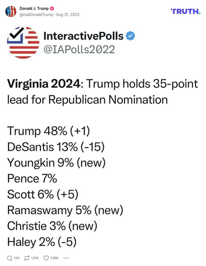Open the ellipsis more-options menu
The height and width of the screenshot is (266, 206).
(66, 258)
